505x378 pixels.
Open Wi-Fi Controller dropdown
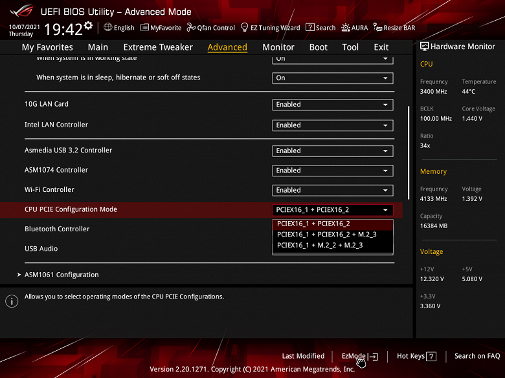[333, 190]
